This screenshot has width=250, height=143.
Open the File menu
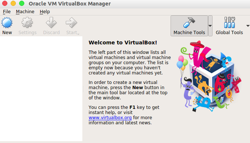coord(7,12)
